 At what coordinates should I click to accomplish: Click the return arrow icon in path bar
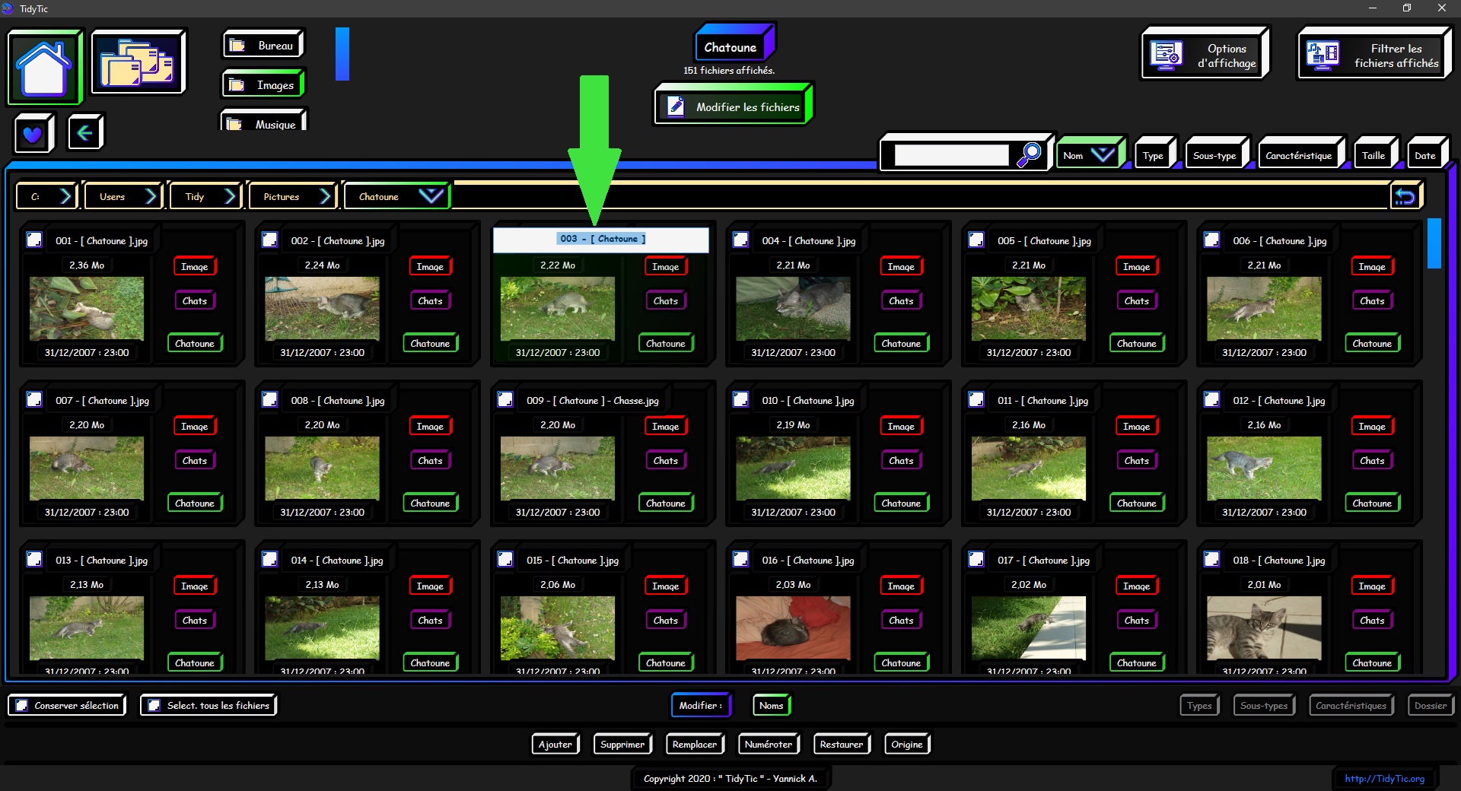tap(1405, 197)
